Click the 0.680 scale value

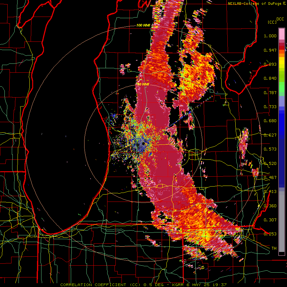pyautogui.click(x=270, y=121)
